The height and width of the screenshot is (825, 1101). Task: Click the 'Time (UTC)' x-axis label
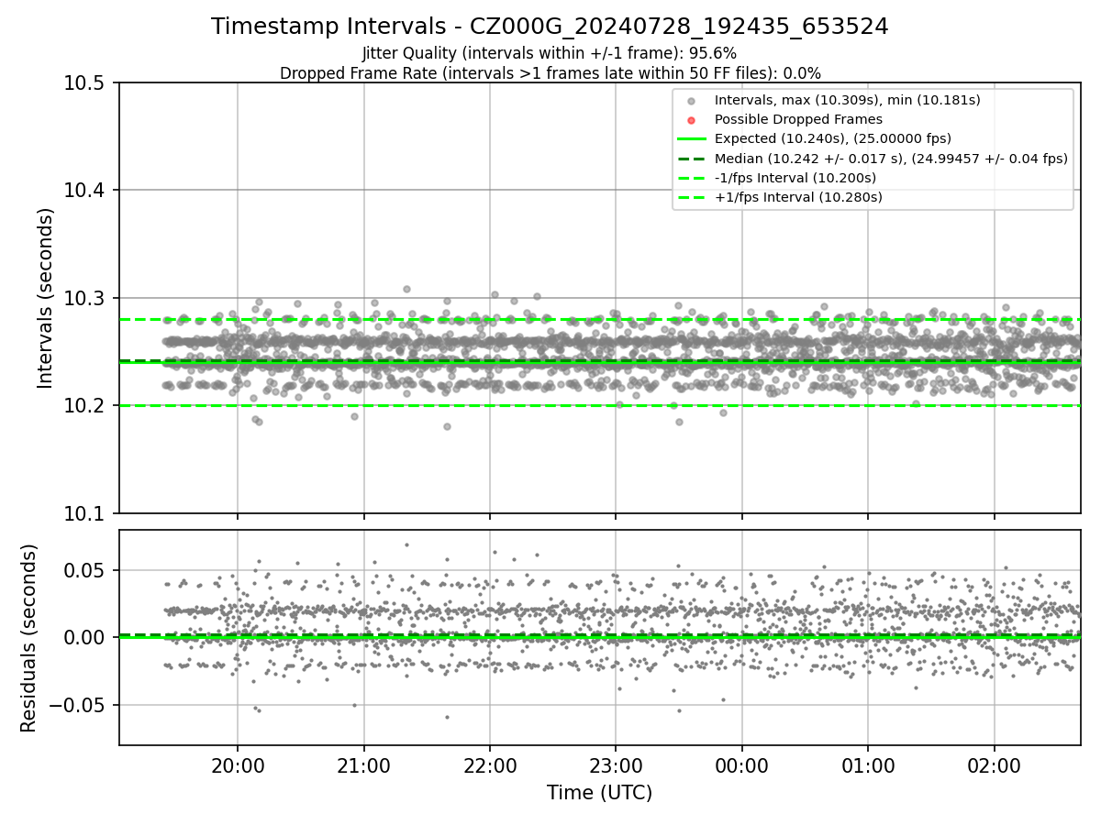click(x=599, y=793)
